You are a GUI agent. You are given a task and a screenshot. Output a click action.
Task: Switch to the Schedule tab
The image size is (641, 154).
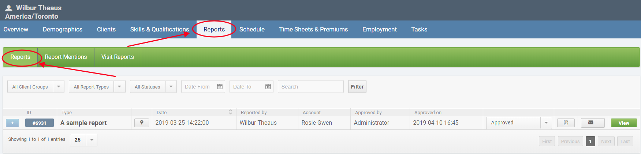(252, 29)
